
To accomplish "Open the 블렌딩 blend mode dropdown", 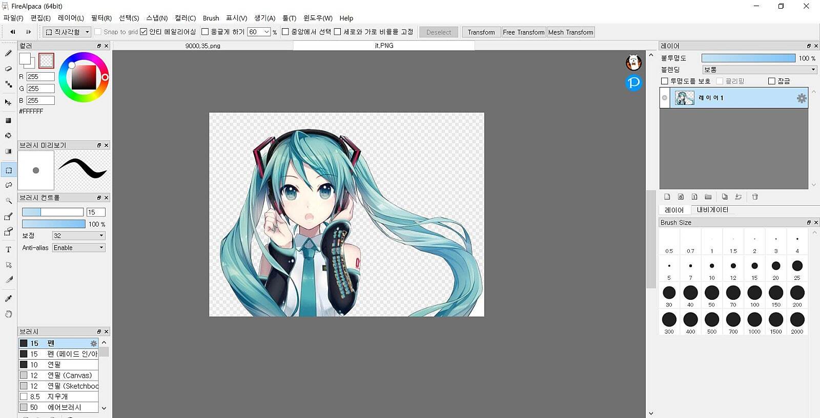I will tap(760, 70).
